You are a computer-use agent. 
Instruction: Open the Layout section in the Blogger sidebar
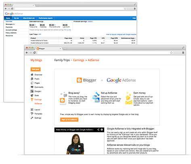36,110
